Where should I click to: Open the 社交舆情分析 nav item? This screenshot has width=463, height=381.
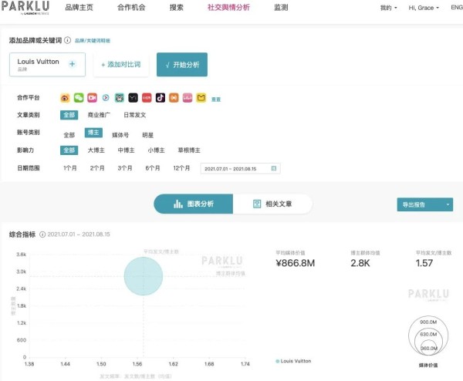[x=228, y=8]
